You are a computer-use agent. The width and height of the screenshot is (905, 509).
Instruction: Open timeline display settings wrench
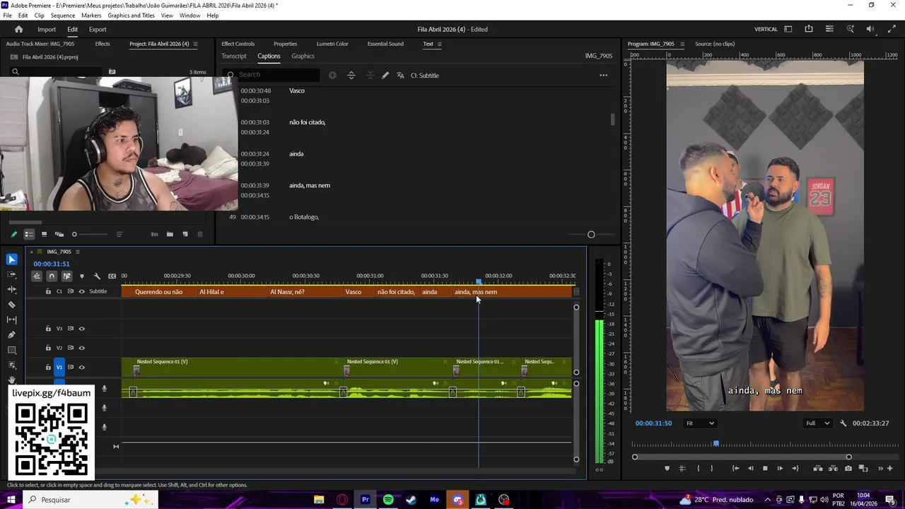pyautogui.click(x=97, y=276)
